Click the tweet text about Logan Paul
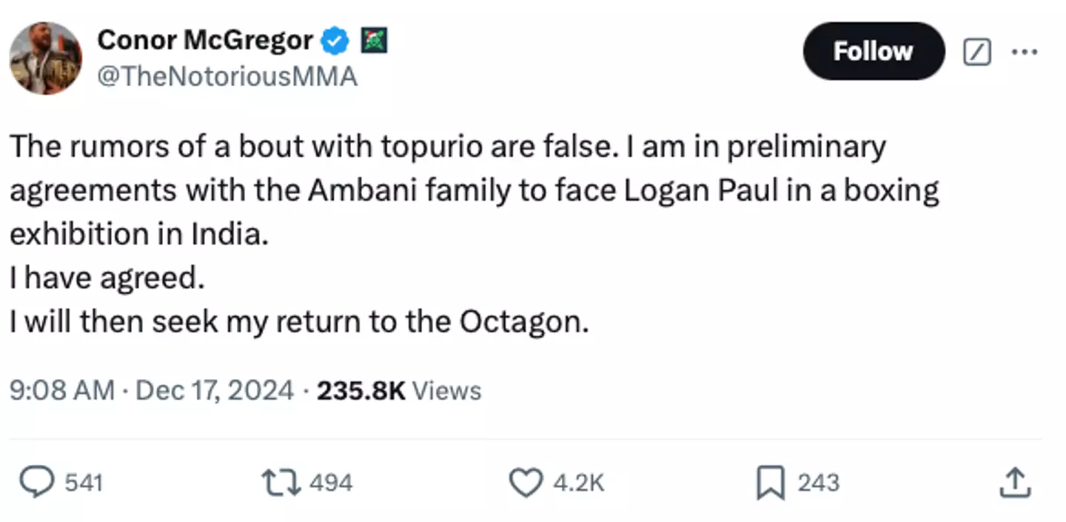This screenshot has width=1066, height=522. click(x=474, y=191)
